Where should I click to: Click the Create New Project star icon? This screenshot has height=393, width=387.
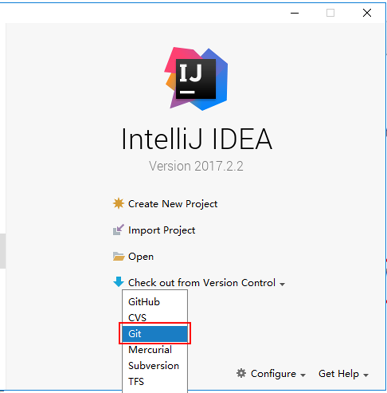coord(118,203)
